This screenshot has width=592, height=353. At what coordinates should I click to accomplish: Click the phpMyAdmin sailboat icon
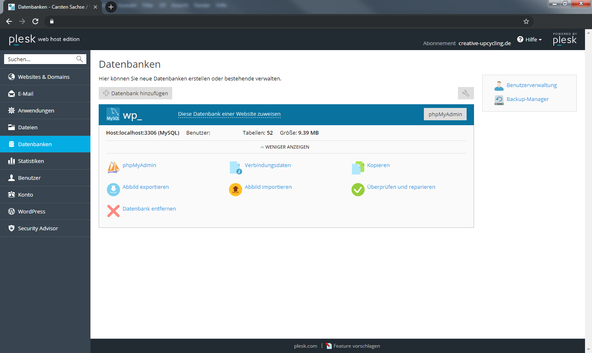(x=113, y=167)
